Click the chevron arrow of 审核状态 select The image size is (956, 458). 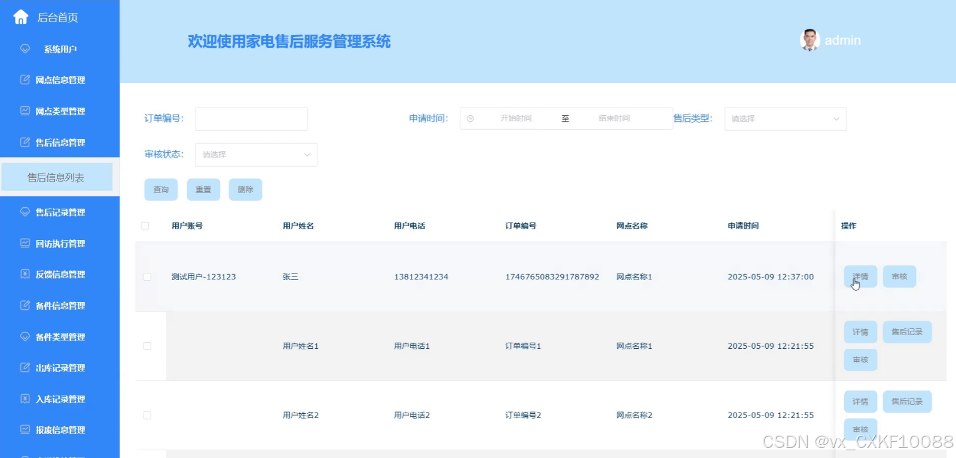[x=307, y=155]
